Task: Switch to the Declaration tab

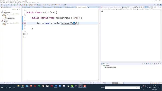Action: tap(118, 7)
